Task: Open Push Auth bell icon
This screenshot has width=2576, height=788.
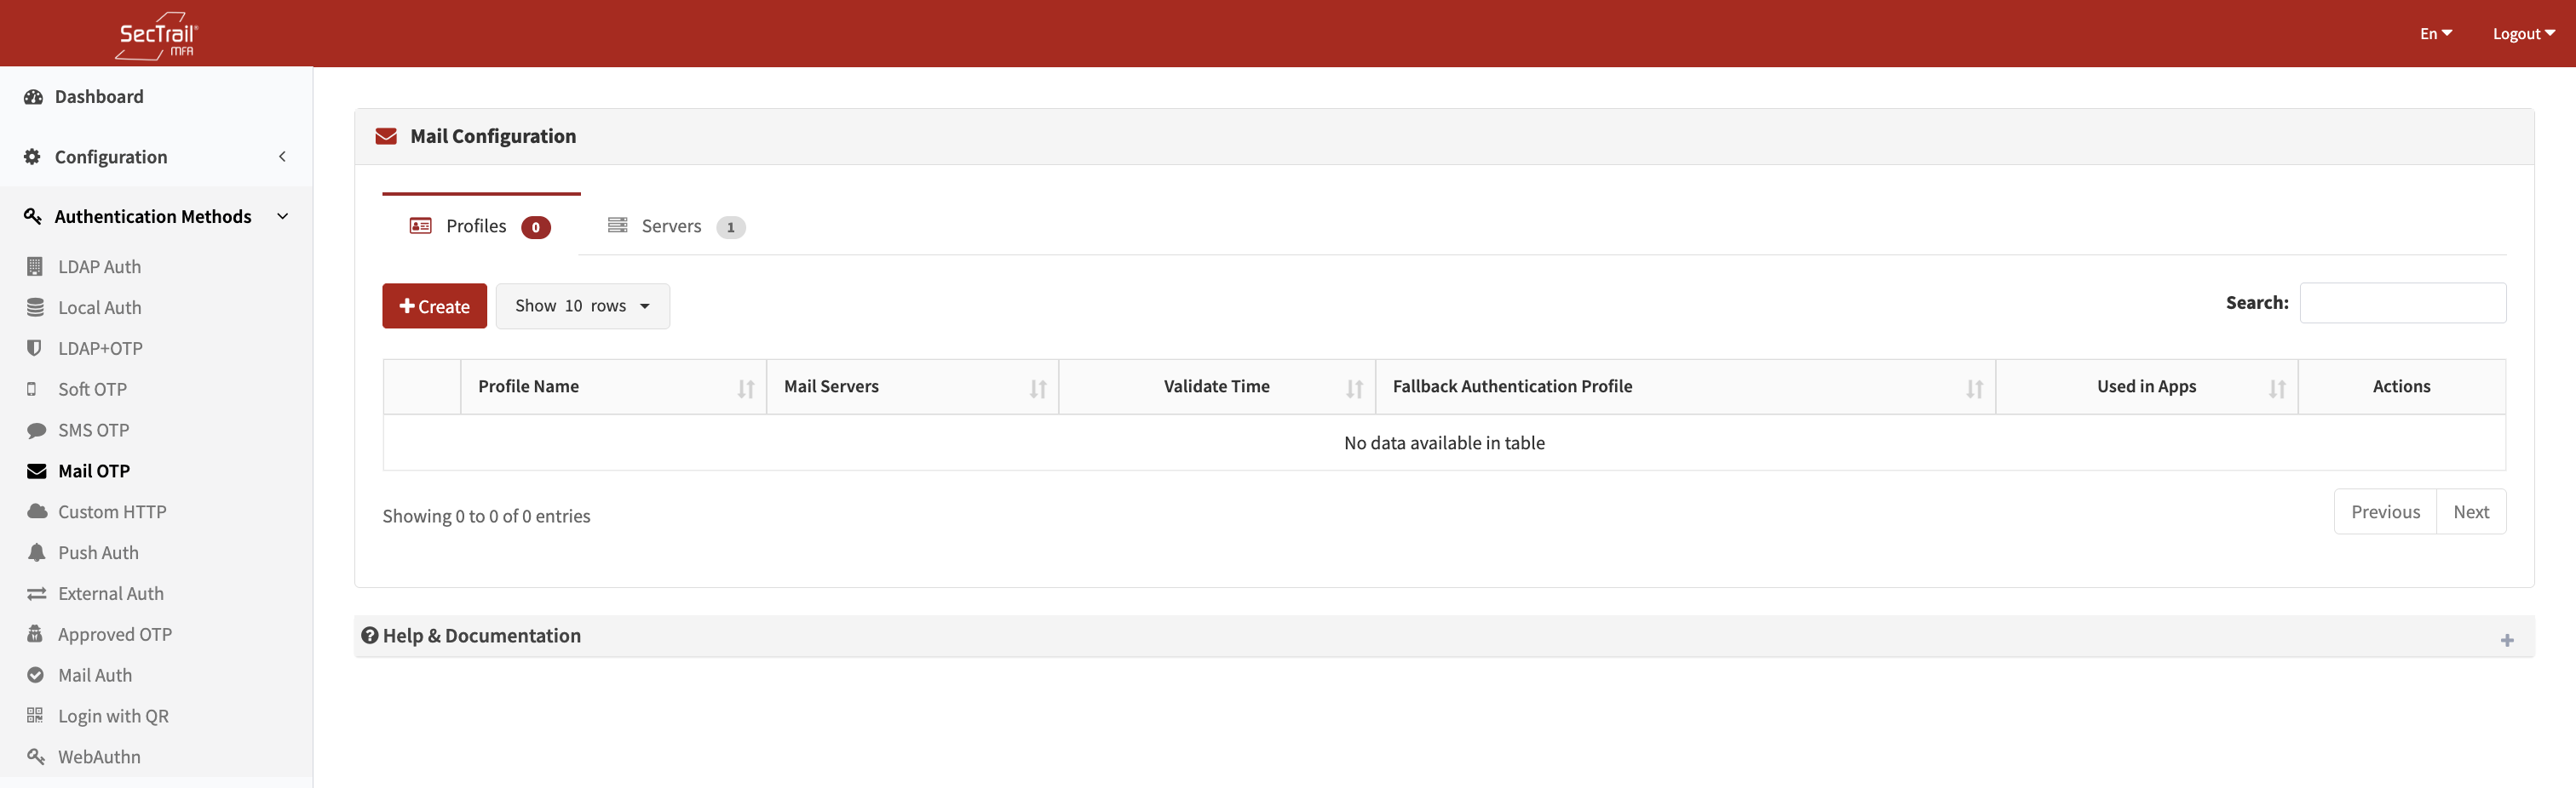Action: click(36, 552)
